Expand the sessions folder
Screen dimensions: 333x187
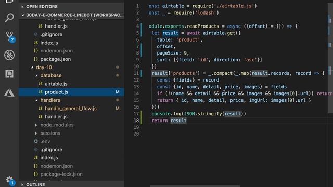click(36, 133)
